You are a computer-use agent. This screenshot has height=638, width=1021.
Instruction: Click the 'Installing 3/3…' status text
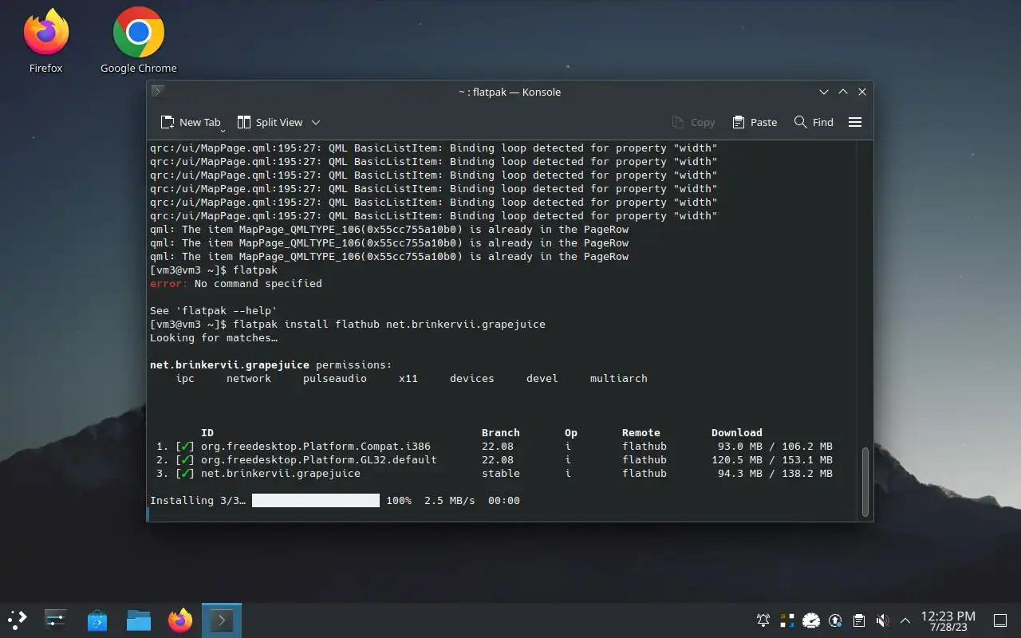coord(198,500)
